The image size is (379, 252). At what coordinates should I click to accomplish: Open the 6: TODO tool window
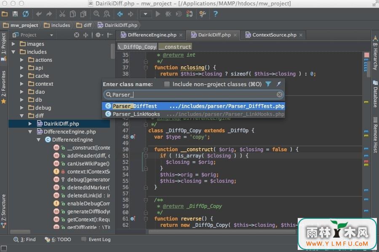point(58,239)
